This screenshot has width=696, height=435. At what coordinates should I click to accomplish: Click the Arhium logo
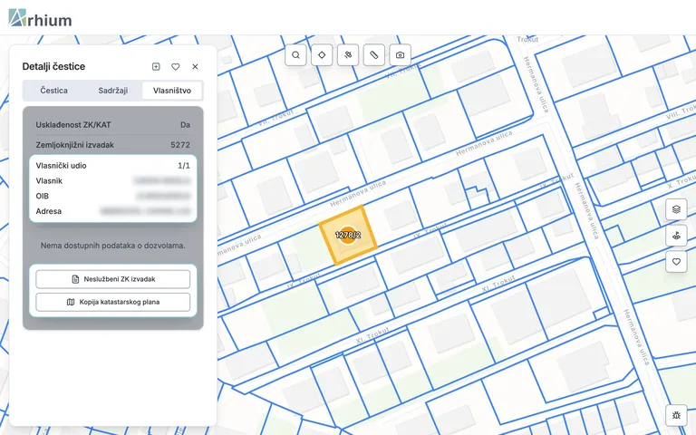coord(40,18)
